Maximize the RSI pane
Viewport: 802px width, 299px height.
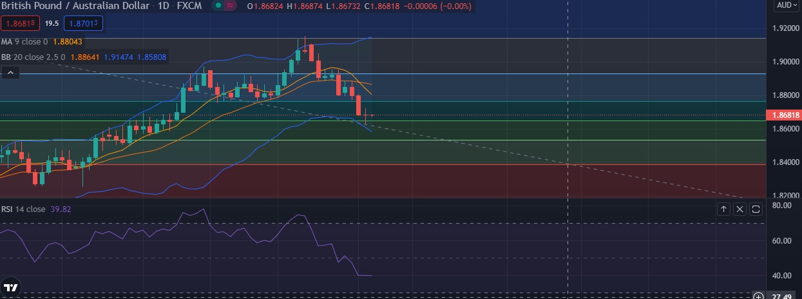pos(756,209)
